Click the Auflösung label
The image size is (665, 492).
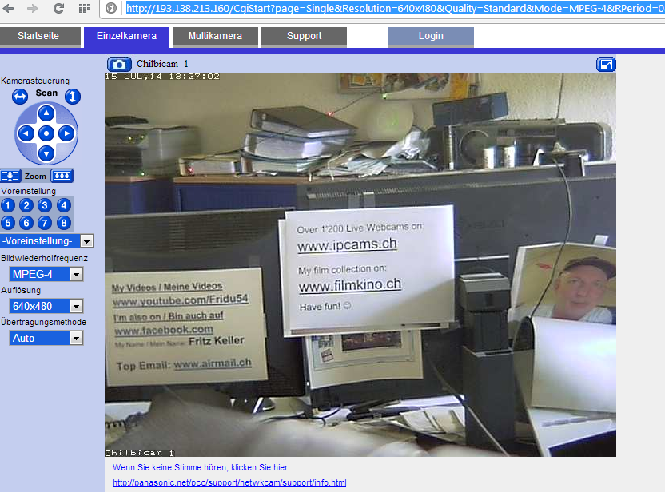click(x=21, y=290)
